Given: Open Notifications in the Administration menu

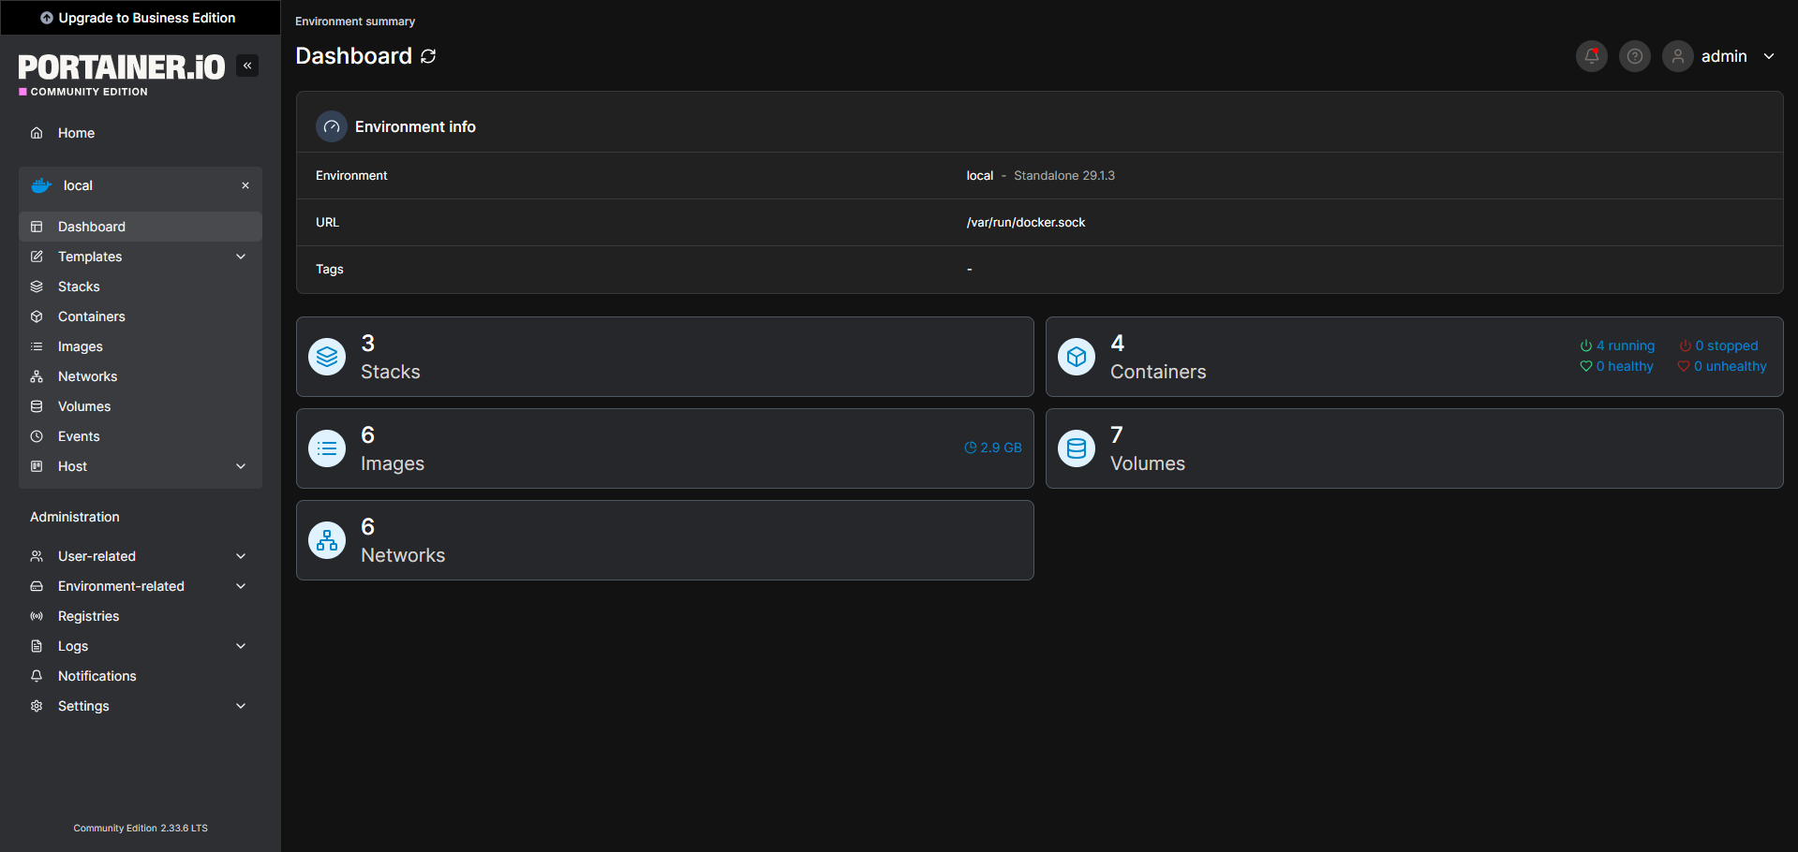Looking at the screenshot, I should 141,676.
